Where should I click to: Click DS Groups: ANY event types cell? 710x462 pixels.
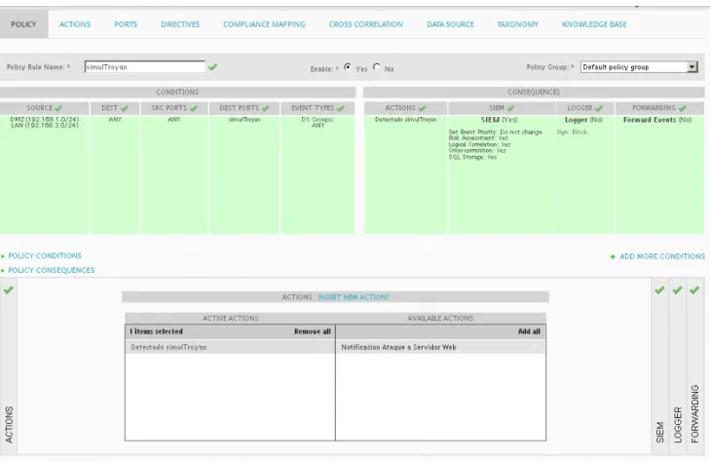(318, 122)
